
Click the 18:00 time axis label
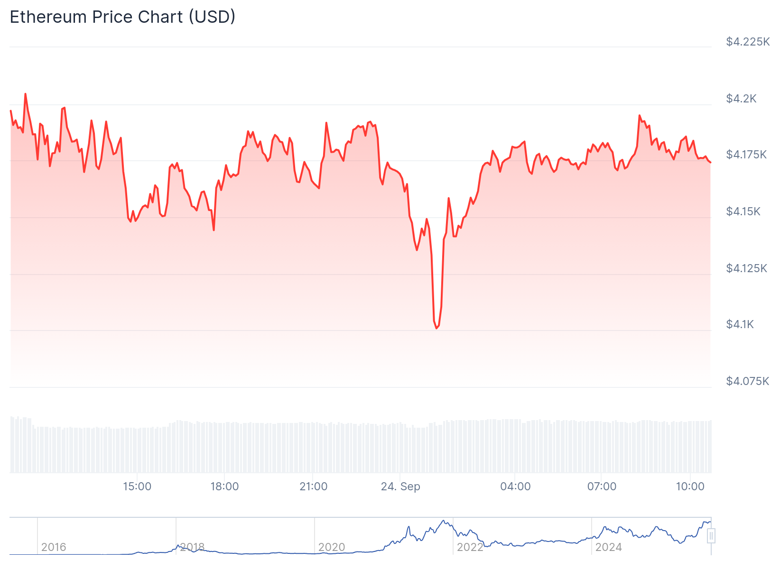[x=224, y=486]
